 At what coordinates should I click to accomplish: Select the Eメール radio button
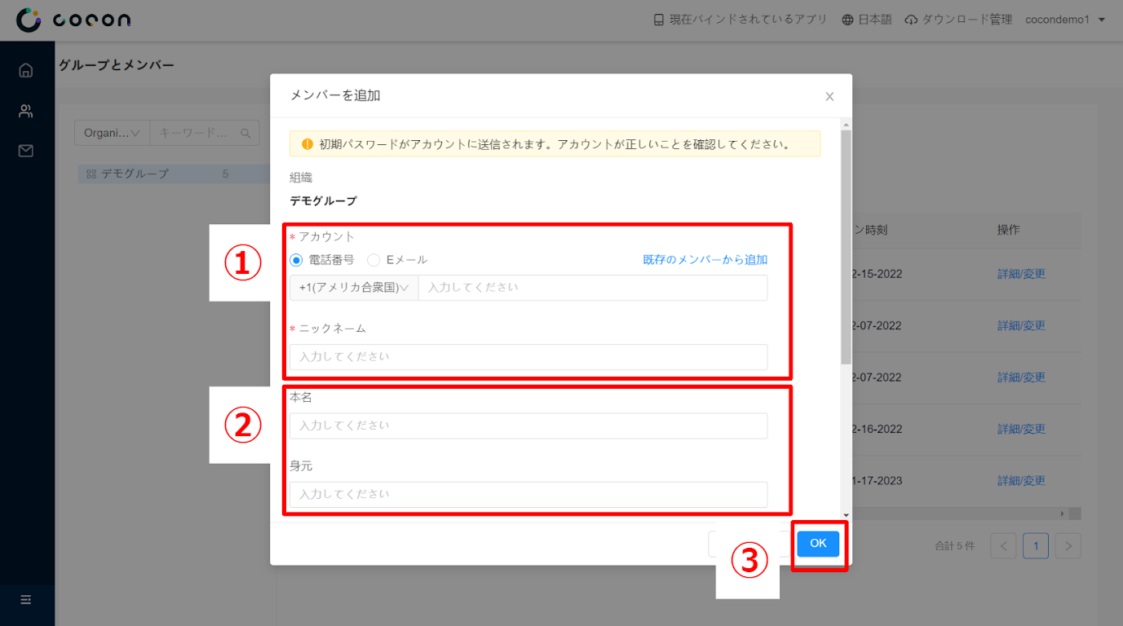(x=374, y=260)
